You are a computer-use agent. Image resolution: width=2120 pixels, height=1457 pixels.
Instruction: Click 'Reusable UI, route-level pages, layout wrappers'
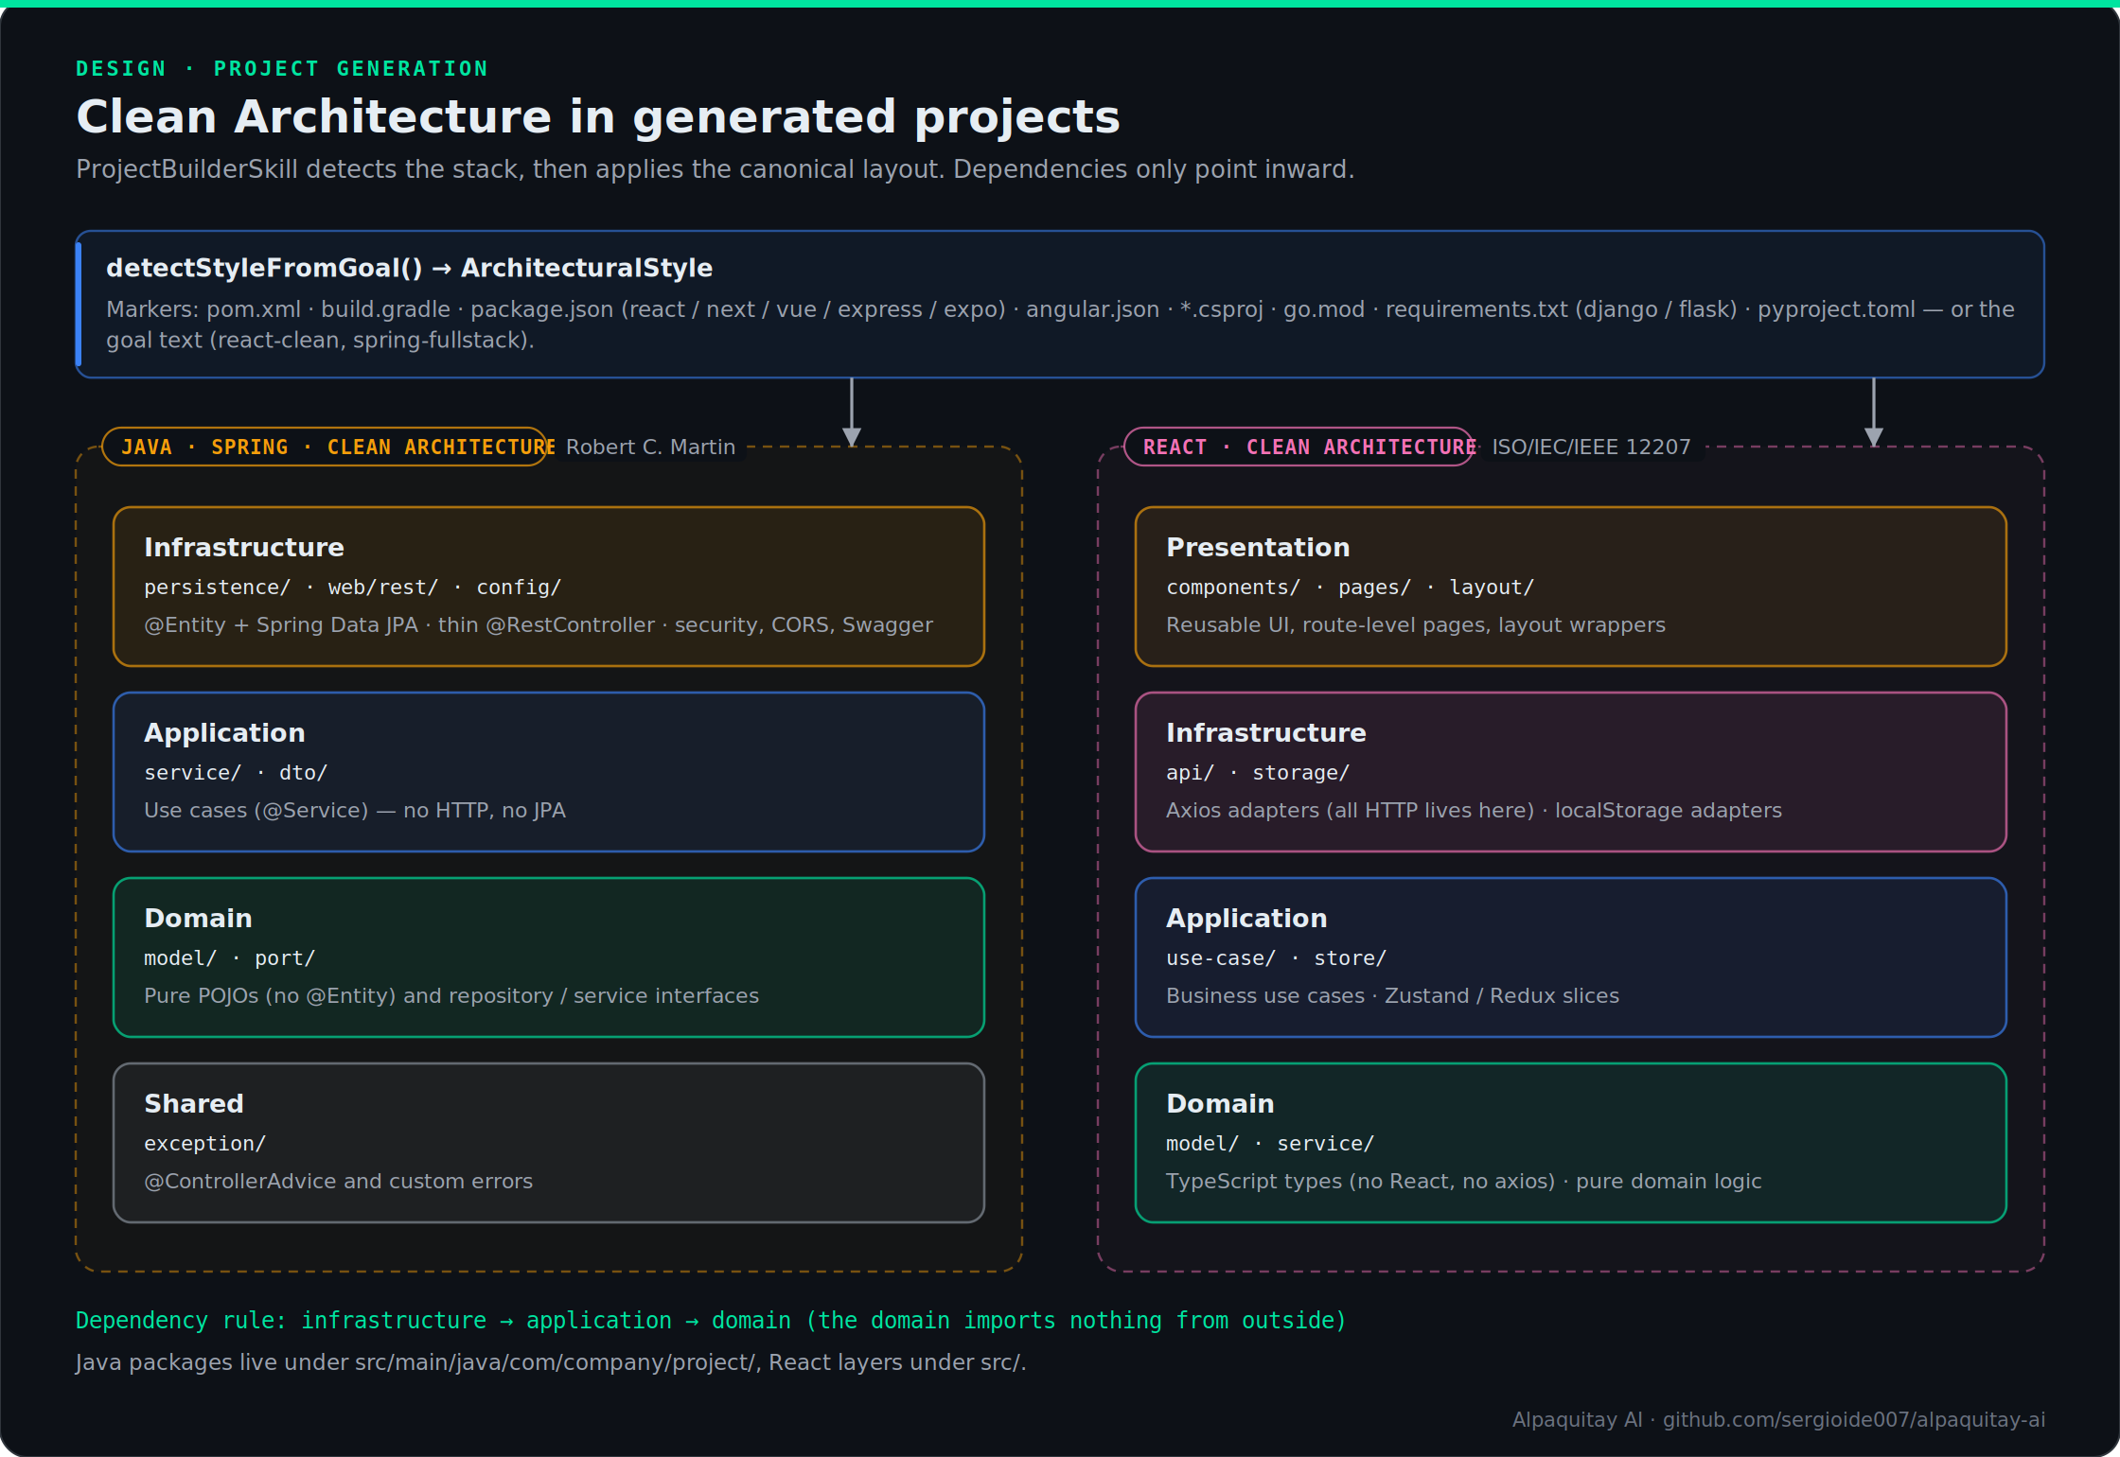click(x=1416, y=625)
